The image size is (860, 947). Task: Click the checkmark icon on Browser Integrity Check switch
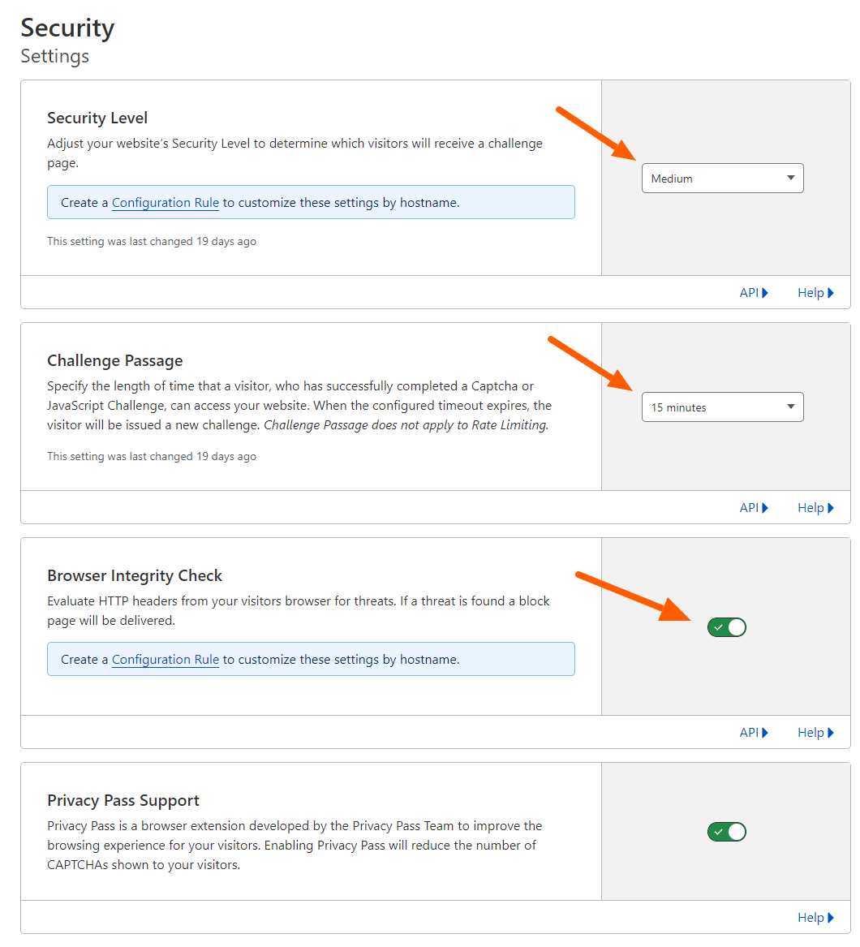pyautogui.click(x=719, y=626)
